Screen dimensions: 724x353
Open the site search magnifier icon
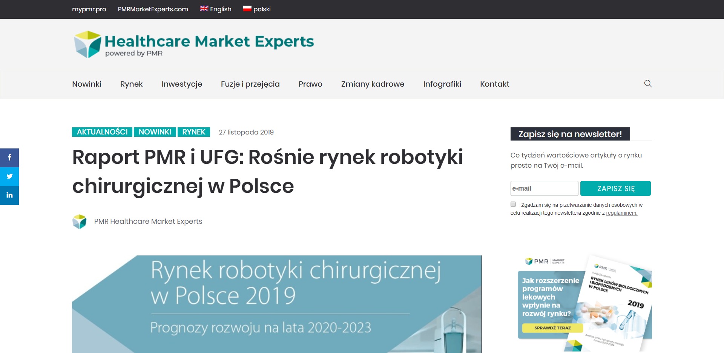click(x=648, y=84)
